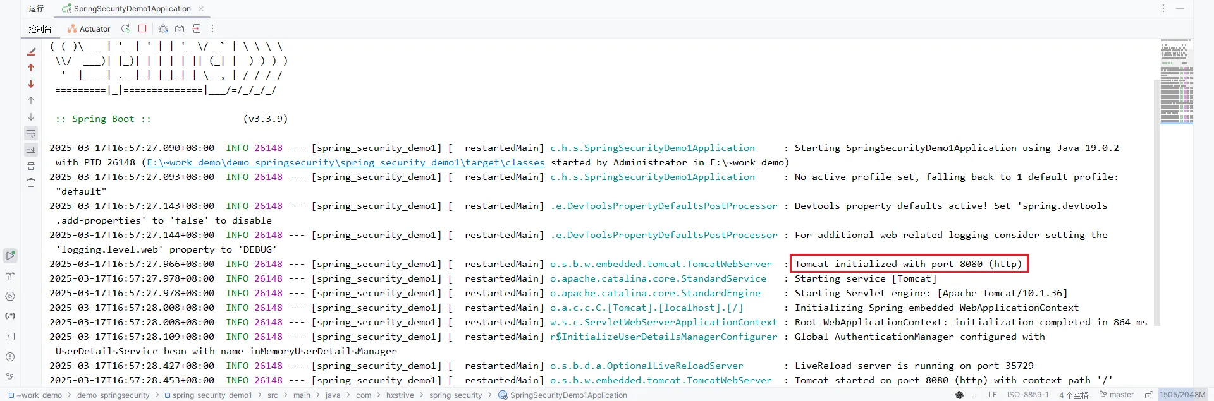The image size is (1214, 401).
Task: Click the exit arrow icon in run toolbar
Action: tap(197, 28)
